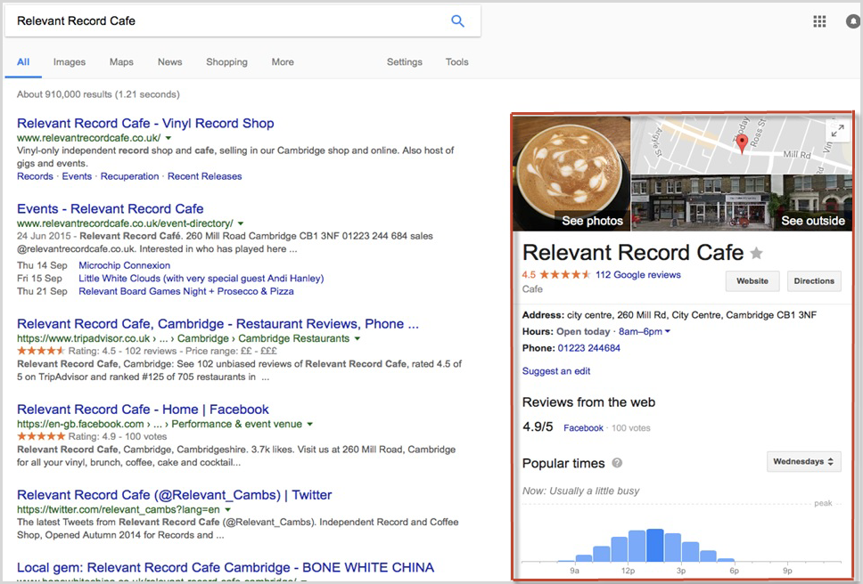Screen dimensions: 863x584
Task: Open the search Tools option
Action: point(456,62)
